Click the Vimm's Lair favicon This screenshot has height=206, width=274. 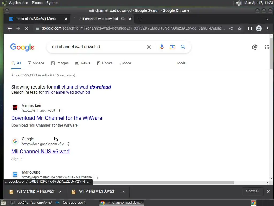click(15, 108)
